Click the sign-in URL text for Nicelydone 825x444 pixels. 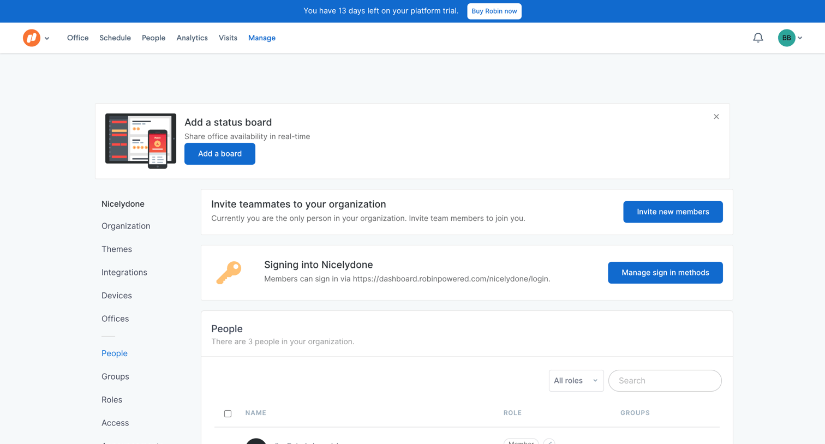click(451, 279)
